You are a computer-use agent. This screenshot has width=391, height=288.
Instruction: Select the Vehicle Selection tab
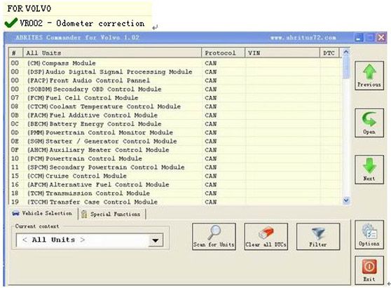(42, 214)
